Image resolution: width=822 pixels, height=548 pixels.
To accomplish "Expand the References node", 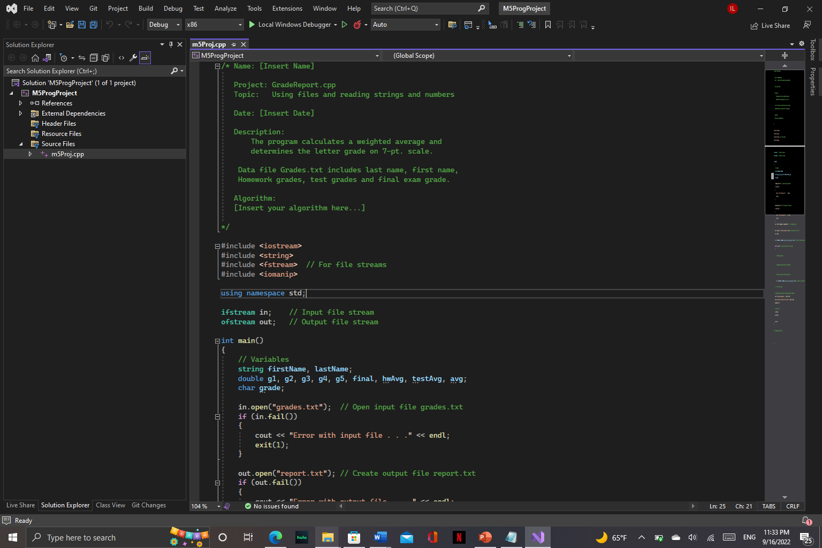I will point(20,103).
